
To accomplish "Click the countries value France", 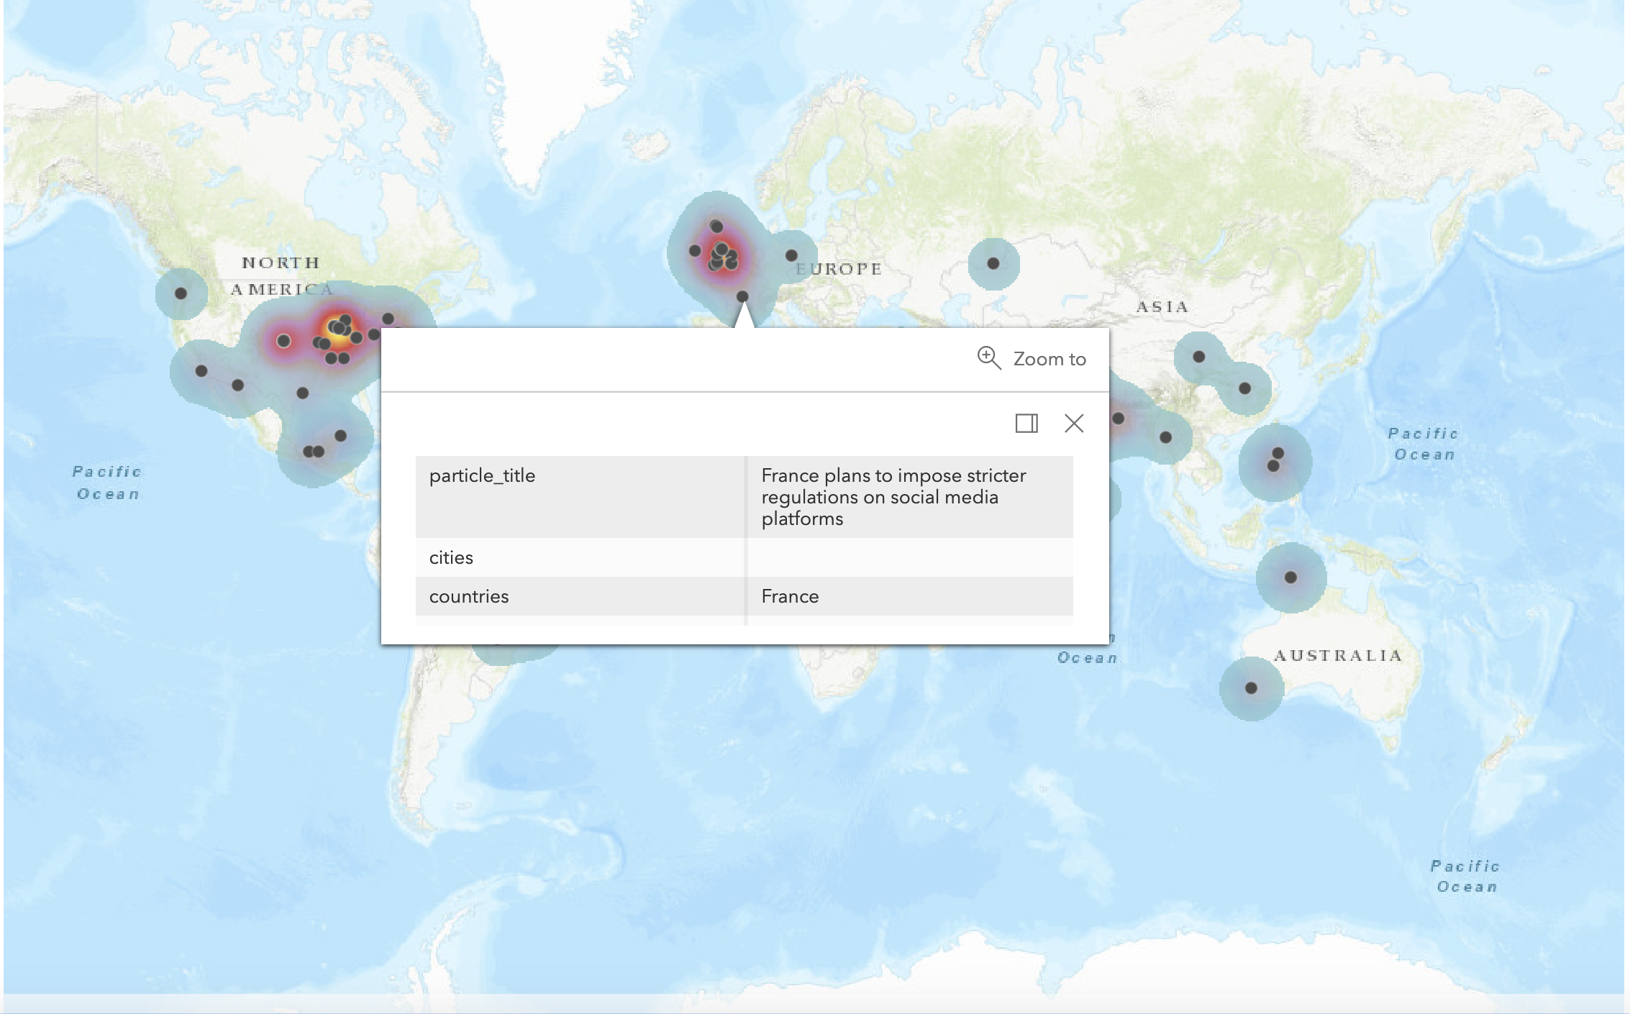I will pos(790,596).
